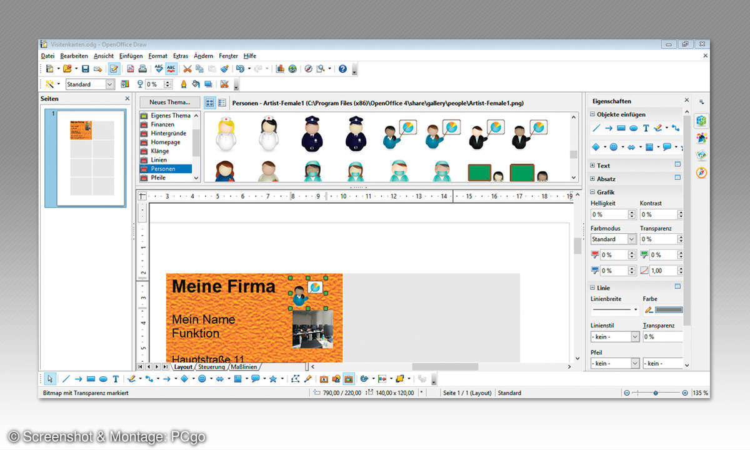Open the Ansicht menu
The width and height of the screenshot is (750, 450).
[104, 56]
